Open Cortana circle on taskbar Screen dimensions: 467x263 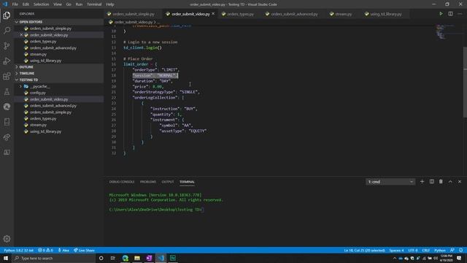(x=101, y=258)
